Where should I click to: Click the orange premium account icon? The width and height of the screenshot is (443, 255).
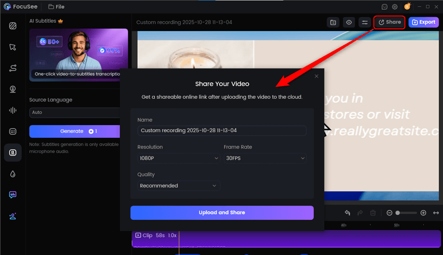pos(407,6)
